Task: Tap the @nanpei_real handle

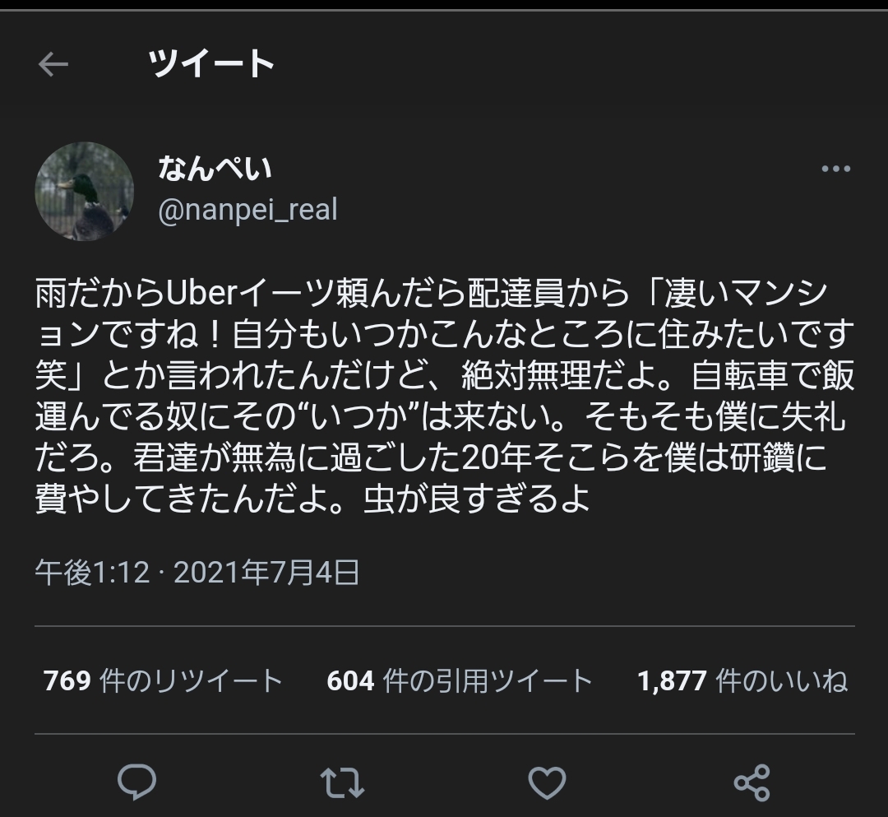Action: click(x=247, y=210)
